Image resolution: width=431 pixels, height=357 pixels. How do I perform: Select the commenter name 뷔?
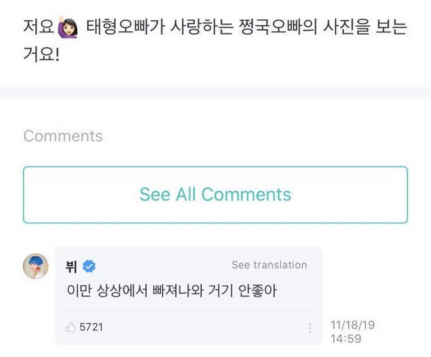[x=72, y=266]
